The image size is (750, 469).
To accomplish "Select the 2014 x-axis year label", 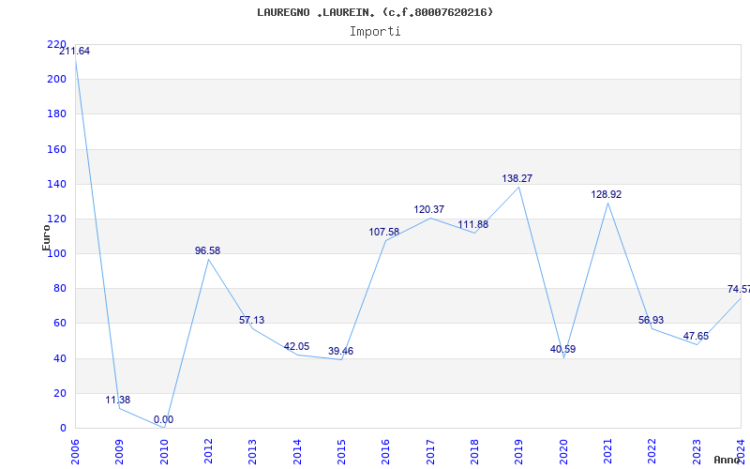I will tap(297, 451).
